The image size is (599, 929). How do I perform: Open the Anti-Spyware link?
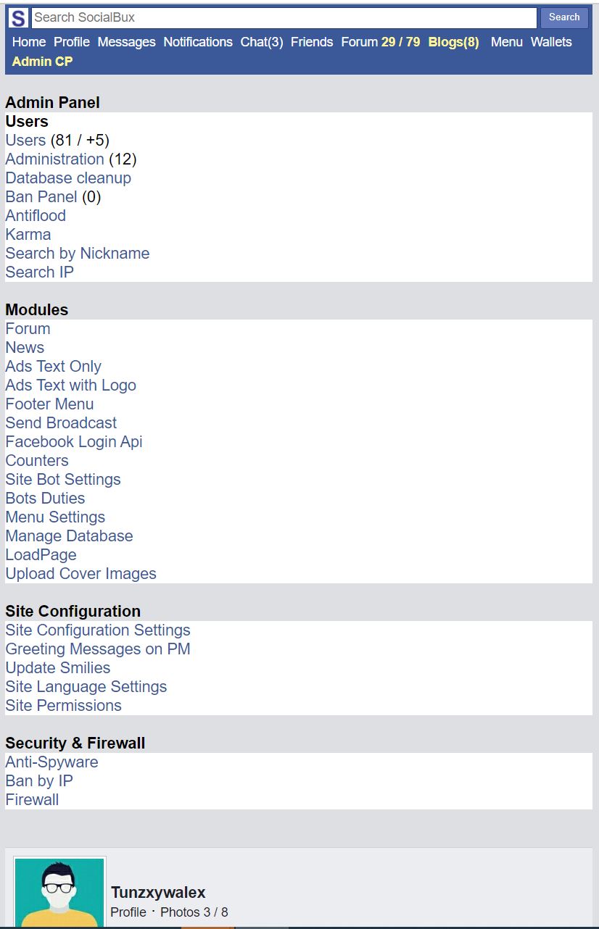click(x=51, y=762)
